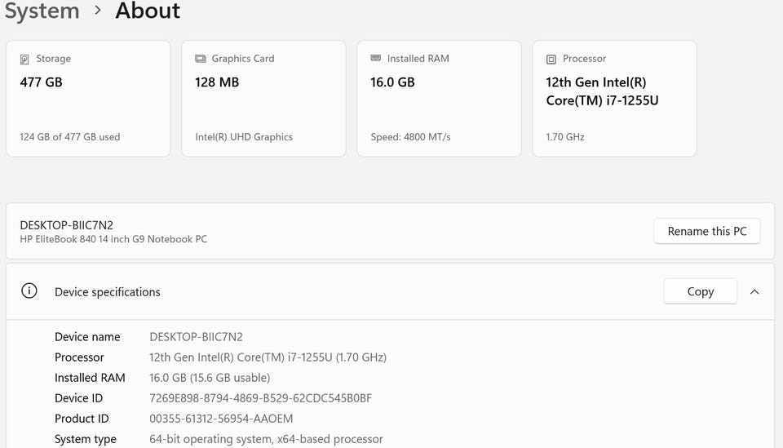Viewport: 783px width, 448px height.
Task: Click the Device specifications info icon
Action: [29, 291]
